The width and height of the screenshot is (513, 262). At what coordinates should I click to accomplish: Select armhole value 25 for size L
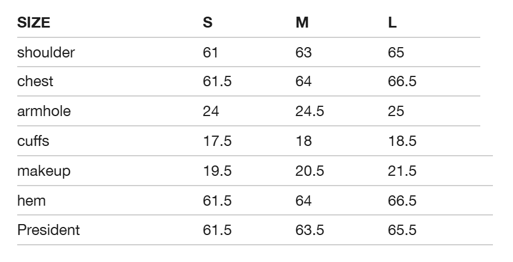click(x=396, y=111)
